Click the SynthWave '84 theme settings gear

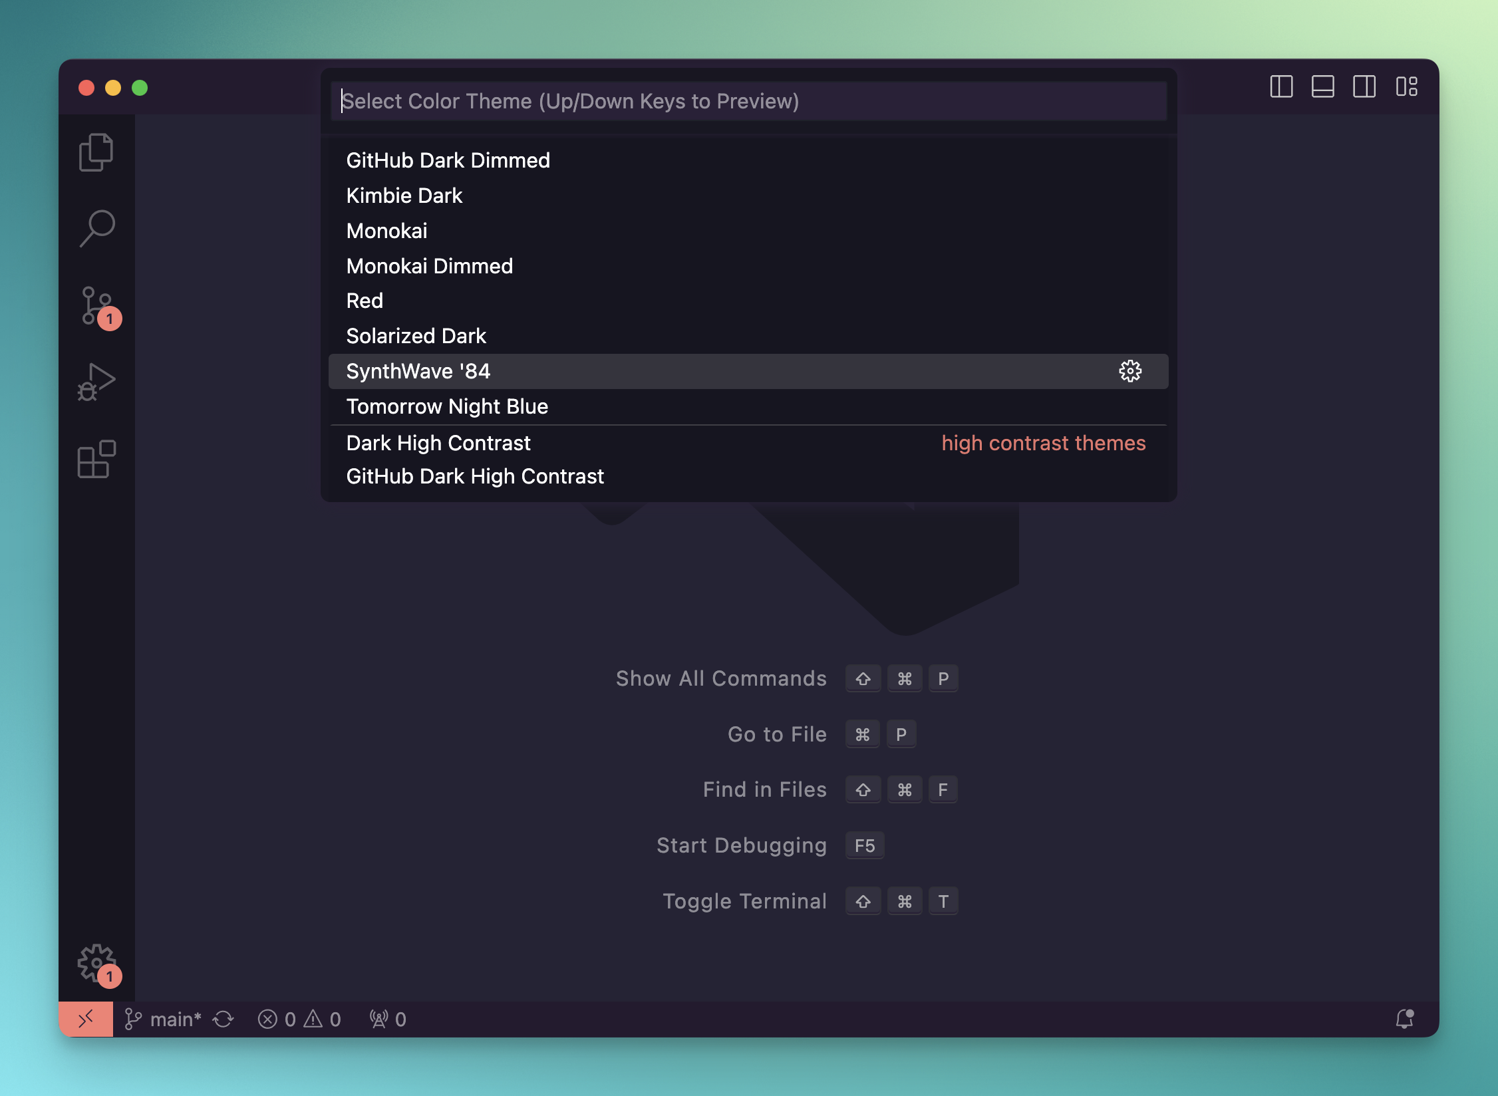click(1129, 371)
